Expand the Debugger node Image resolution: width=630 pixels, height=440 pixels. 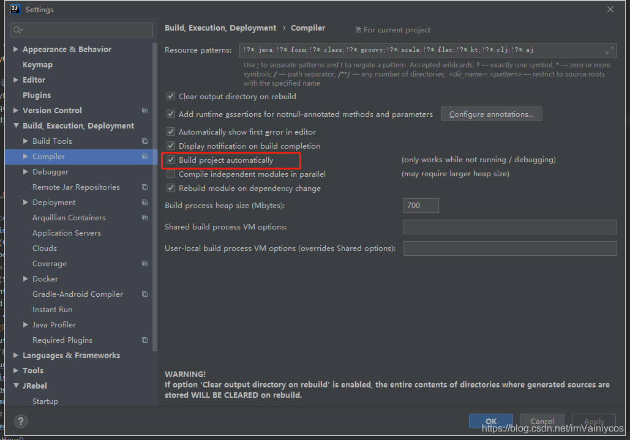25,171
